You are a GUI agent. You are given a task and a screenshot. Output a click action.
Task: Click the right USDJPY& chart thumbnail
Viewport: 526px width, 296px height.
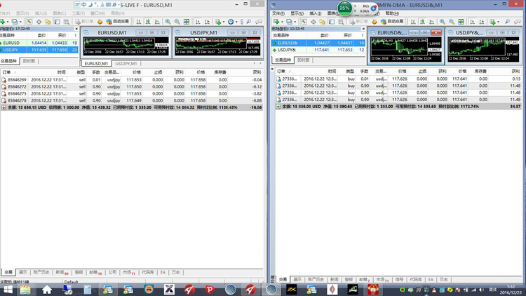coord(481,46)
